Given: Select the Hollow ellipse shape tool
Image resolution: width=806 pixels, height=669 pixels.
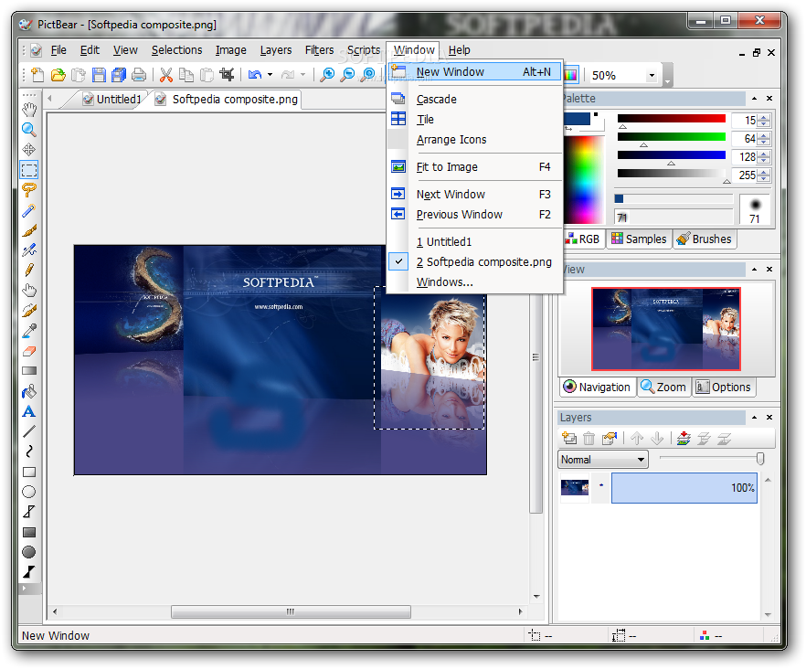Looking at the screenshot, I should point(29,492).
